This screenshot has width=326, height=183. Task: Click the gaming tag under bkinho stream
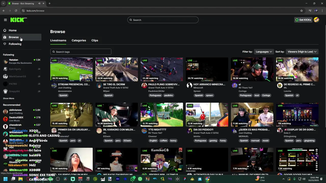tap(213, 141)
